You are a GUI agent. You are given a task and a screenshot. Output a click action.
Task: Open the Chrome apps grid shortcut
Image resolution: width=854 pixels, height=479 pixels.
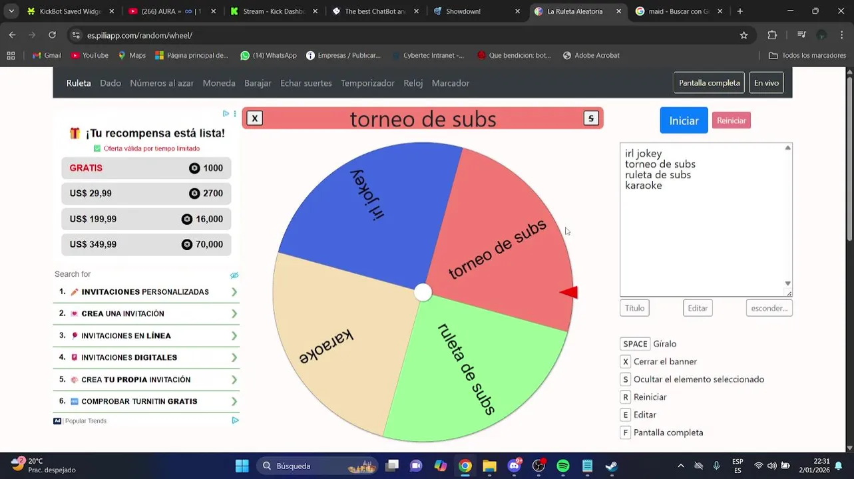pos(11,55)
